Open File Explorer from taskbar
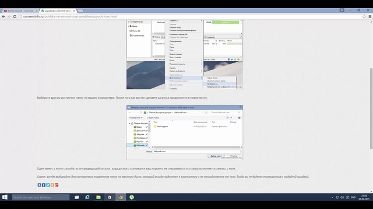The height and width of the screenshot is (209, 373). tap(98, 197)
